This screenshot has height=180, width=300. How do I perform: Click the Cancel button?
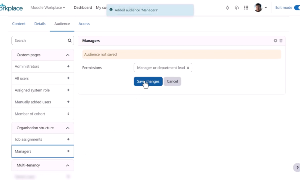coord(172,81)
